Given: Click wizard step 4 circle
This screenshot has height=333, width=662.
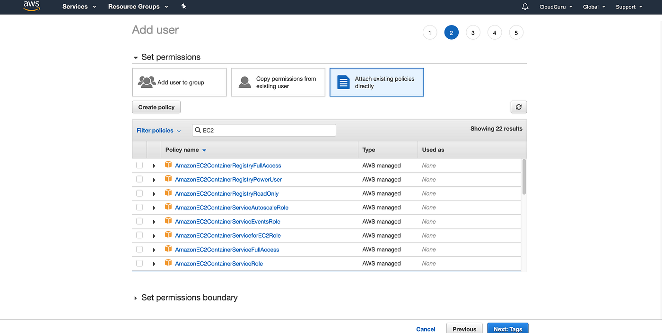Looking at the screenshot, I should coord(494,32).
